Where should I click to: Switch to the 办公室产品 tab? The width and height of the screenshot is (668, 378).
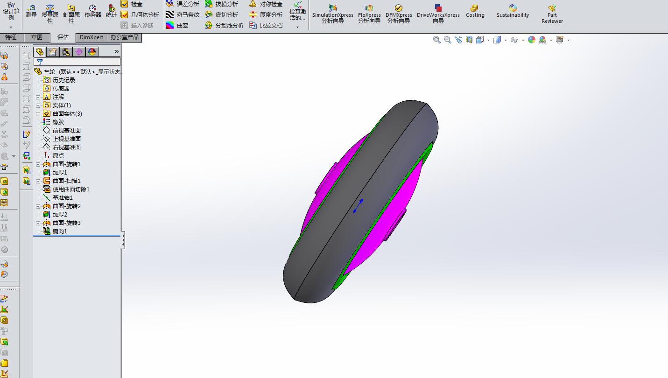click(x=124, y=37)
